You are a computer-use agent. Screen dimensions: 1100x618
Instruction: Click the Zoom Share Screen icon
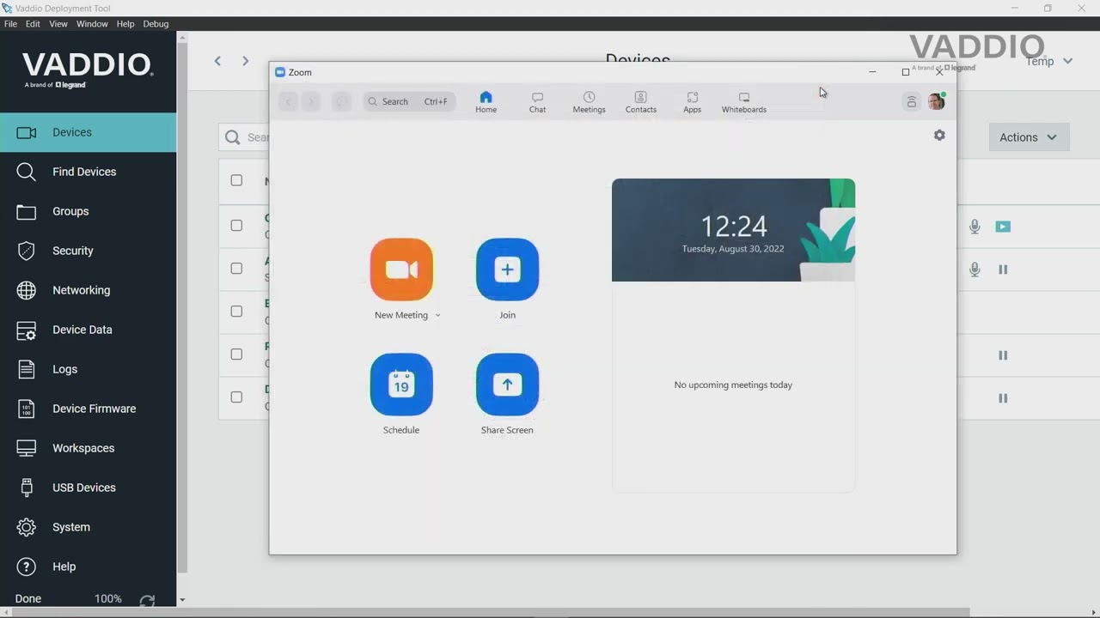coord(507,385)
